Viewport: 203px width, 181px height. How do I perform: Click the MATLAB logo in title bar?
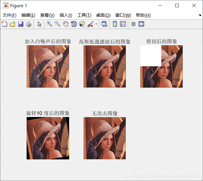(x=6, y=5)
